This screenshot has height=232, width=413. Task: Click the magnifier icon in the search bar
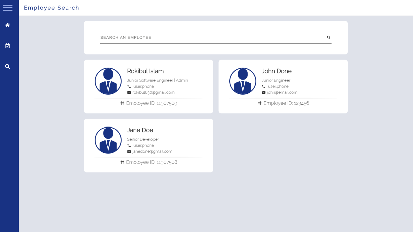329,37
